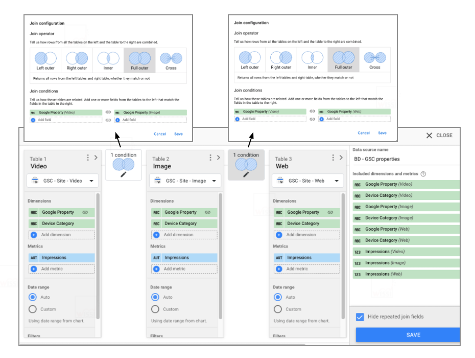Click AUT icon on Video Impressions metric
The width and height of the screenshot is (475, 358).
(34, 258)
